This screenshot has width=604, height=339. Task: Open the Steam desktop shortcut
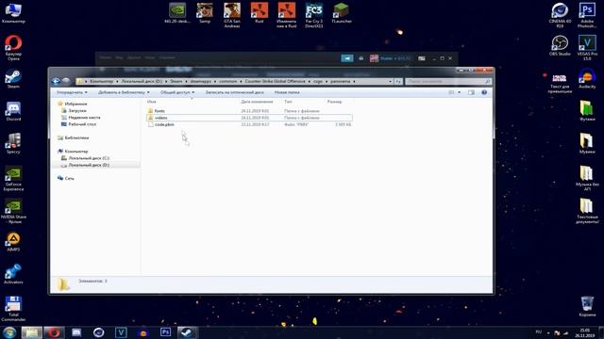(13, 79)
